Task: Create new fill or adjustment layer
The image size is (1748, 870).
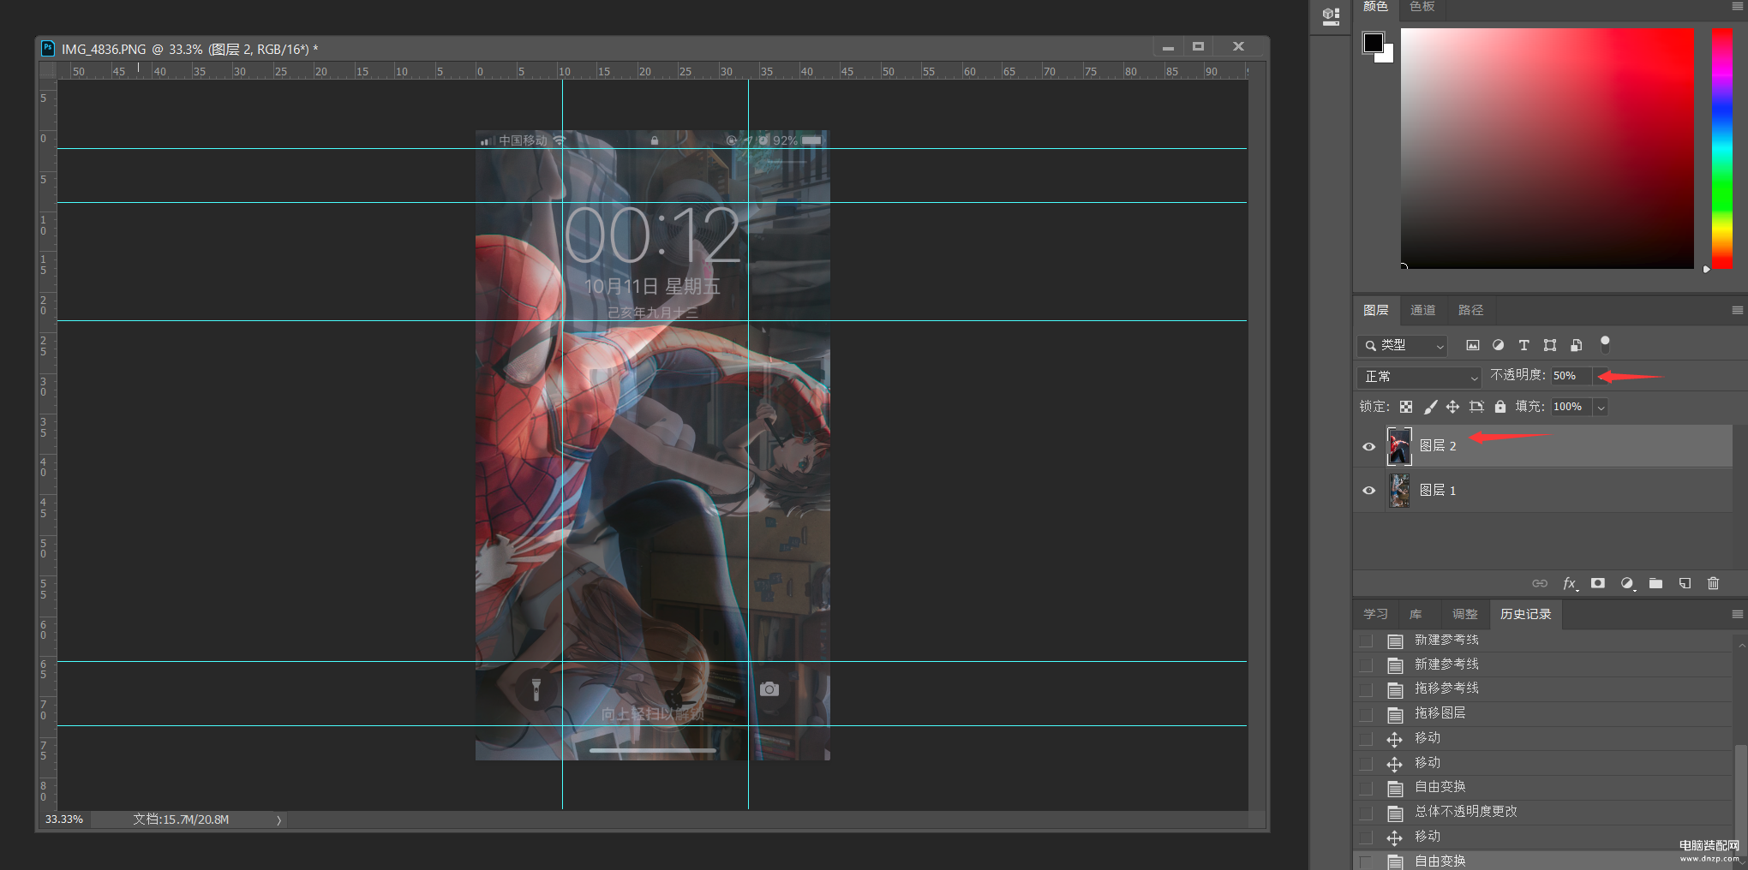Action: 1627,583
